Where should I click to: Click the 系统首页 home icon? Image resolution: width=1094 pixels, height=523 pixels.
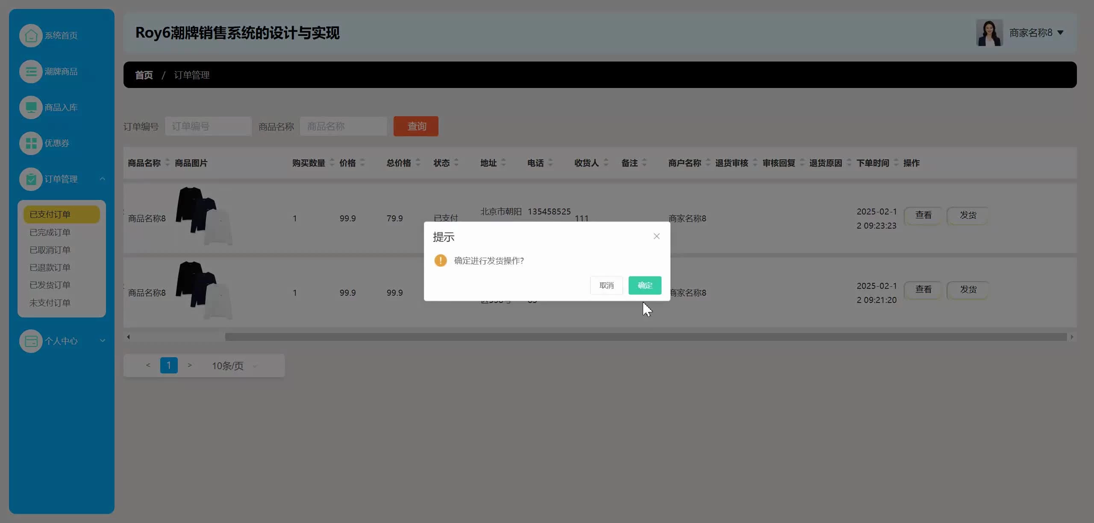pyautogui.click(x=31, y=35)
